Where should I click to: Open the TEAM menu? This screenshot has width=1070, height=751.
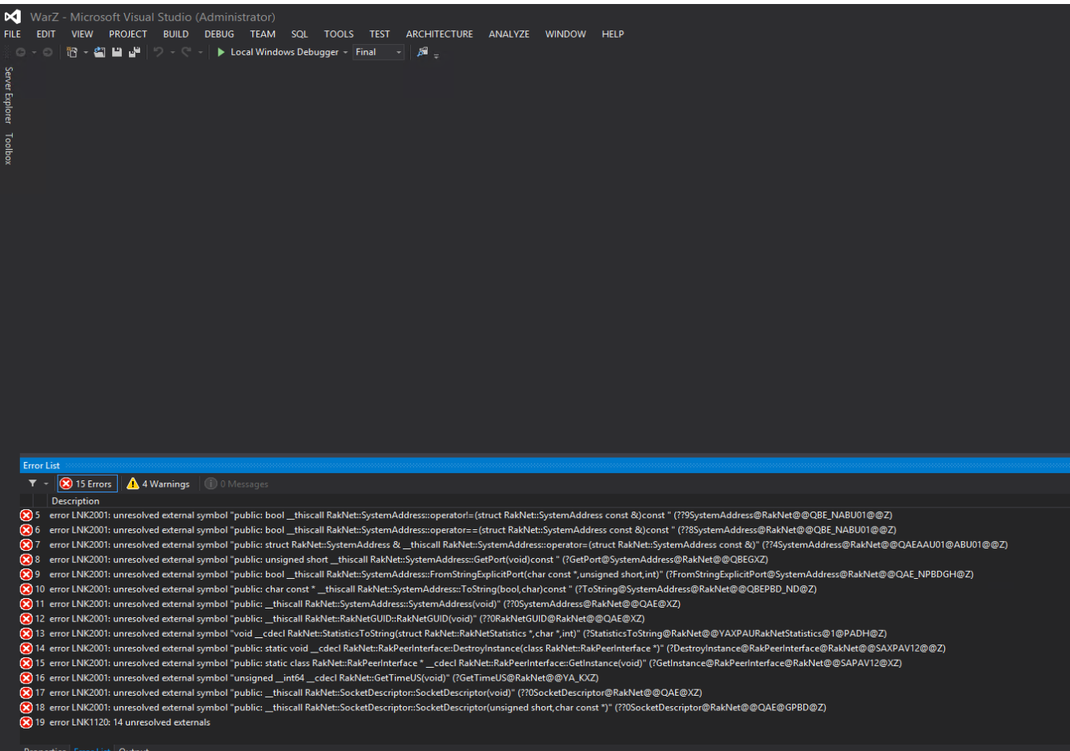pyautogui.click(x=263, y=34)
